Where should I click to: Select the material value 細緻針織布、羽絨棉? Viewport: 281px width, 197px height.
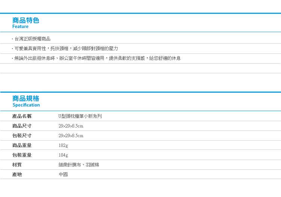coord(79,164)
